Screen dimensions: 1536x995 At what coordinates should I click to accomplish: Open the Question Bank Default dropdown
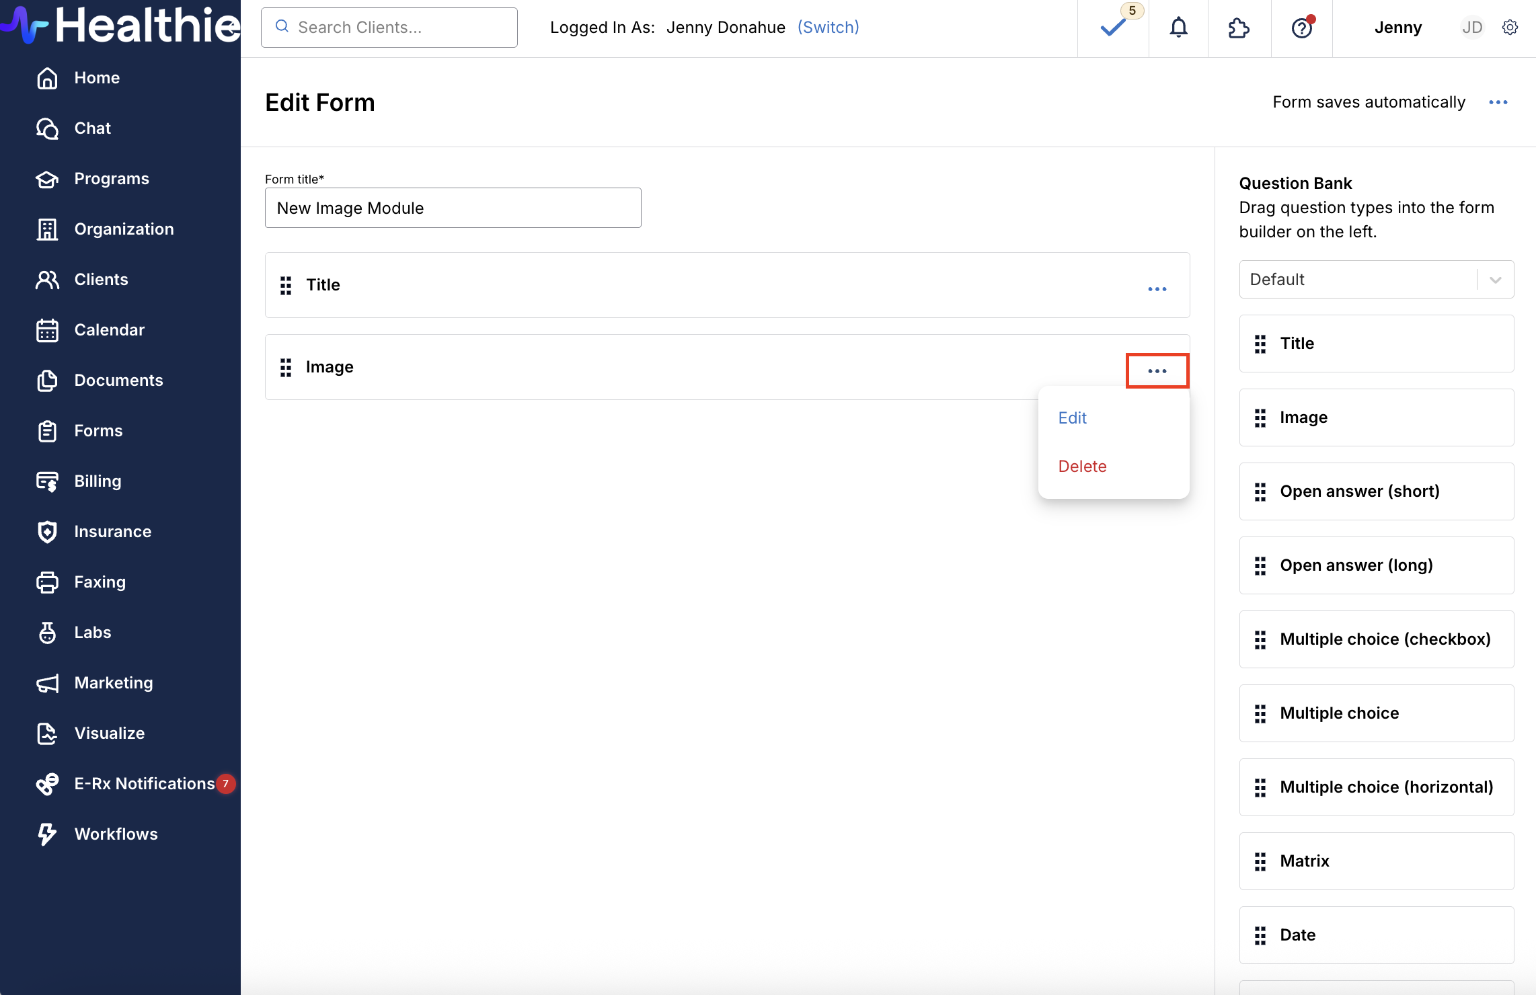[1376, 280]
